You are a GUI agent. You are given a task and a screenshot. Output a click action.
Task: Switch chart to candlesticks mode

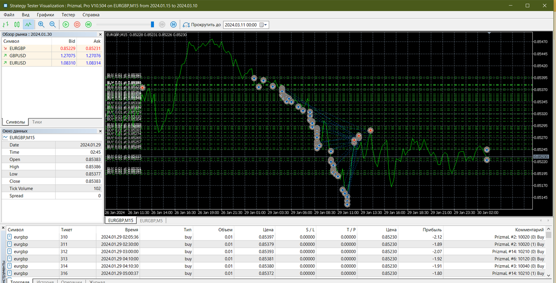click(17, 25)
